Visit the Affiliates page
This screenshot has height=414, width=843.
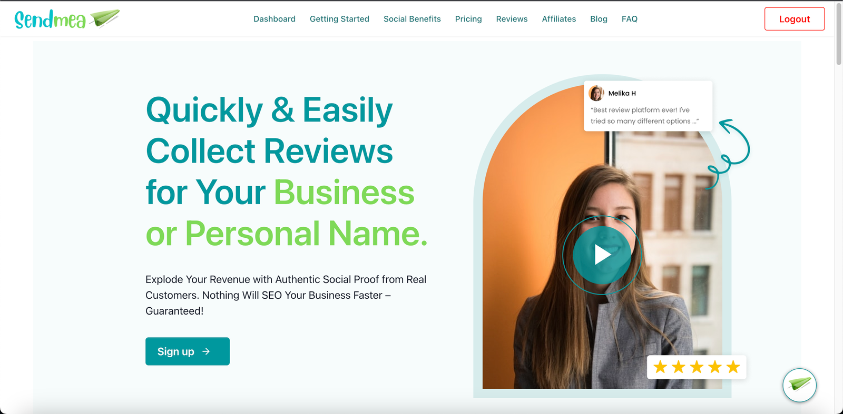click(559, 19)
